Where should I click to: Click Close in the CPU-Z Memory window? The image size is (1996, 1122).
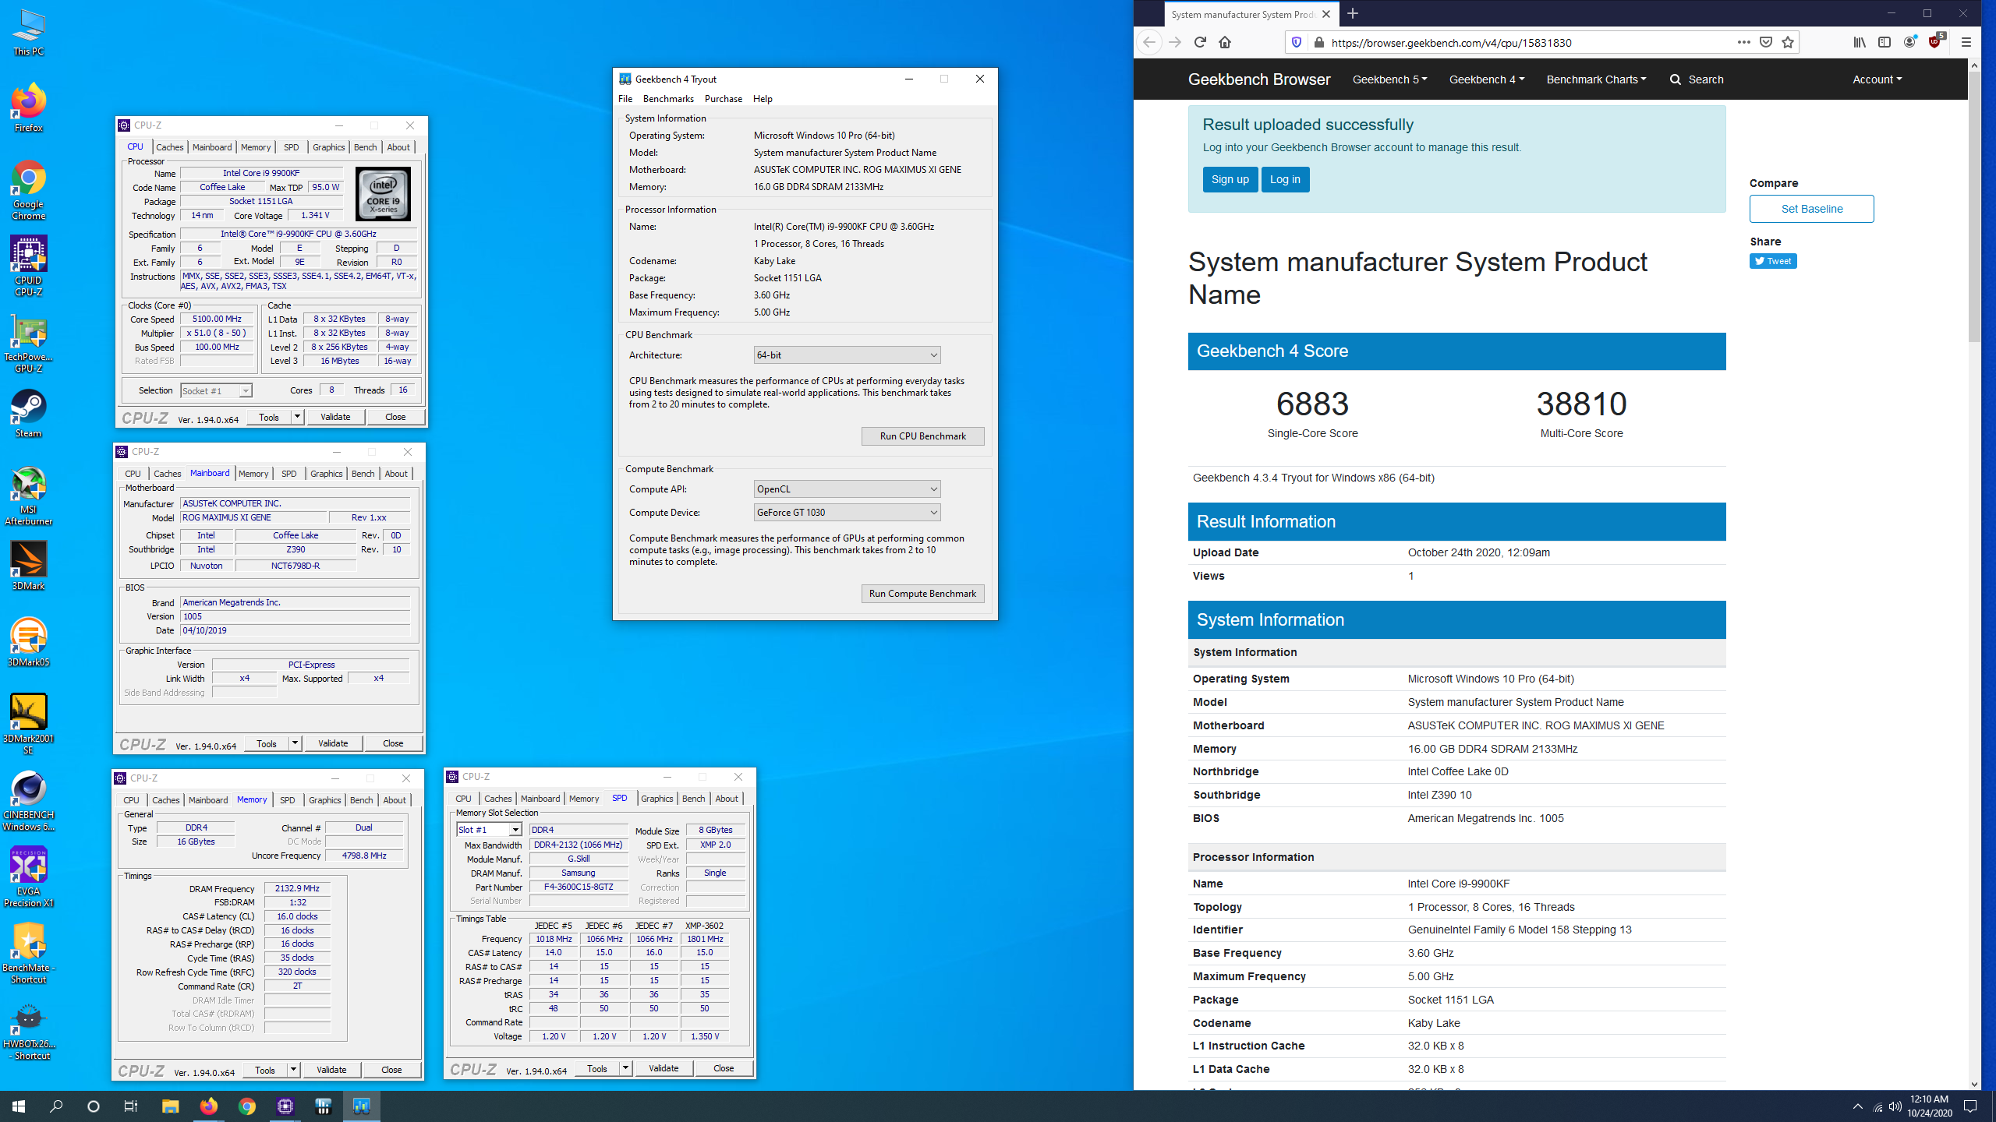click(x=391, y=1070)
